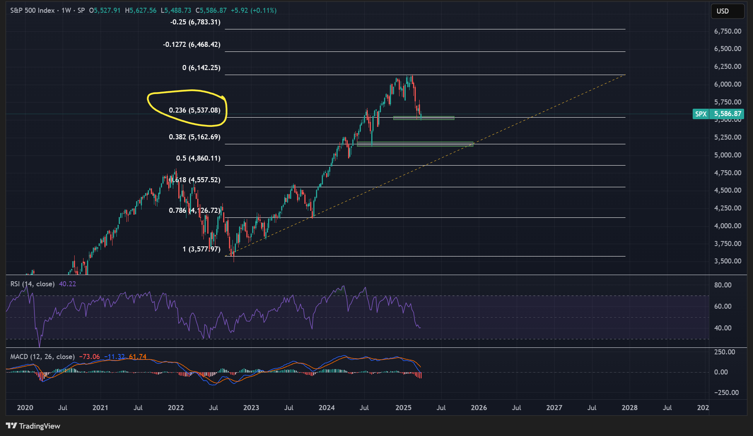Click the 2028 label on the time axis
Image resolution: width=753 pixels, height=436 pixels.
630,408
